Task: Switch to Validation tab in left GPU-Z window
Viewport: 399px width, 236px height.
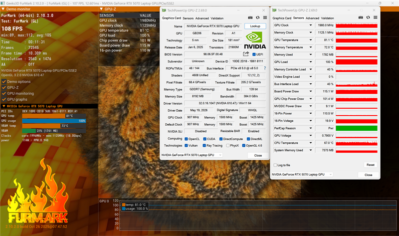Action: point(217,18)
